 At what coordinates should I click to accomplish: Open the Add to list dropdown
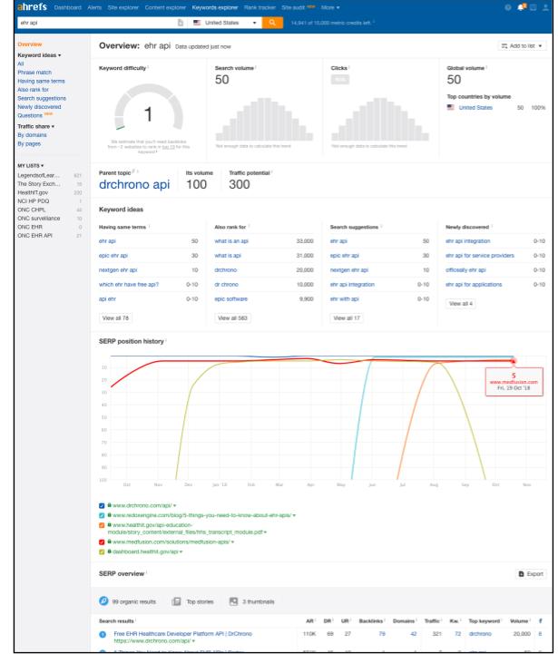tap(522, 46)
